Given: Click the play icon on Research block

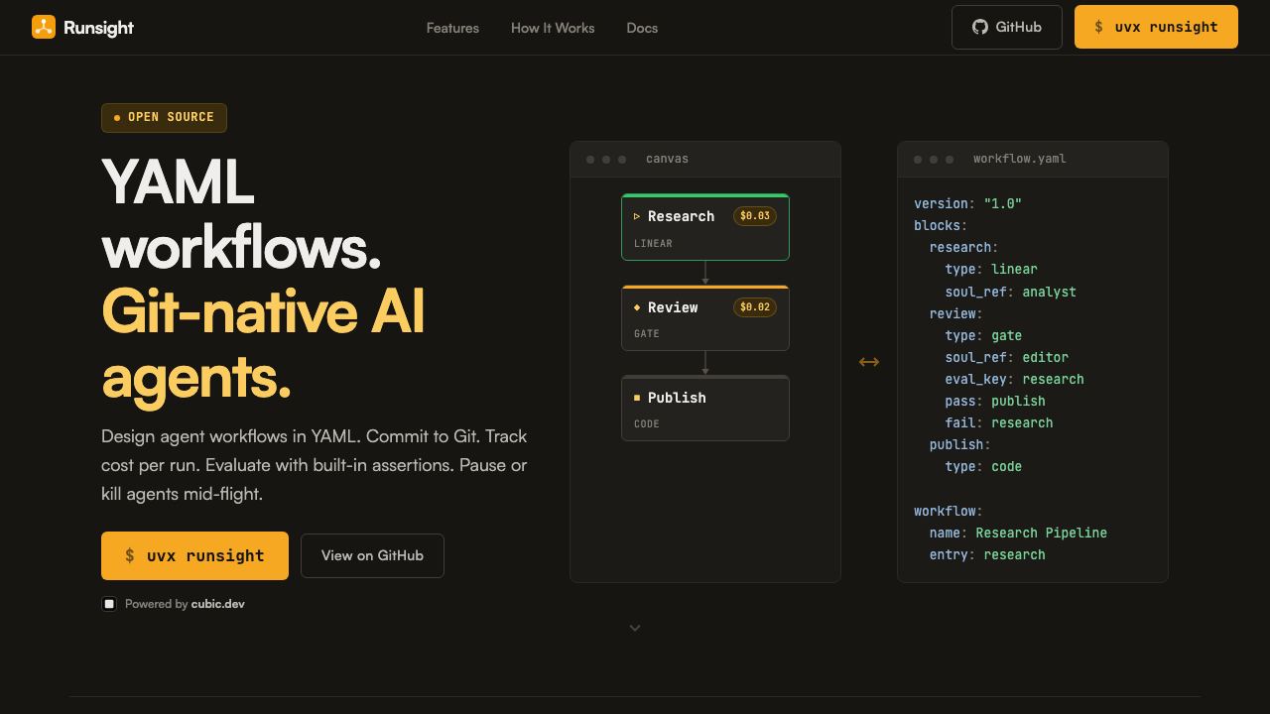Looking at the screenshot, I should [637, 216].
